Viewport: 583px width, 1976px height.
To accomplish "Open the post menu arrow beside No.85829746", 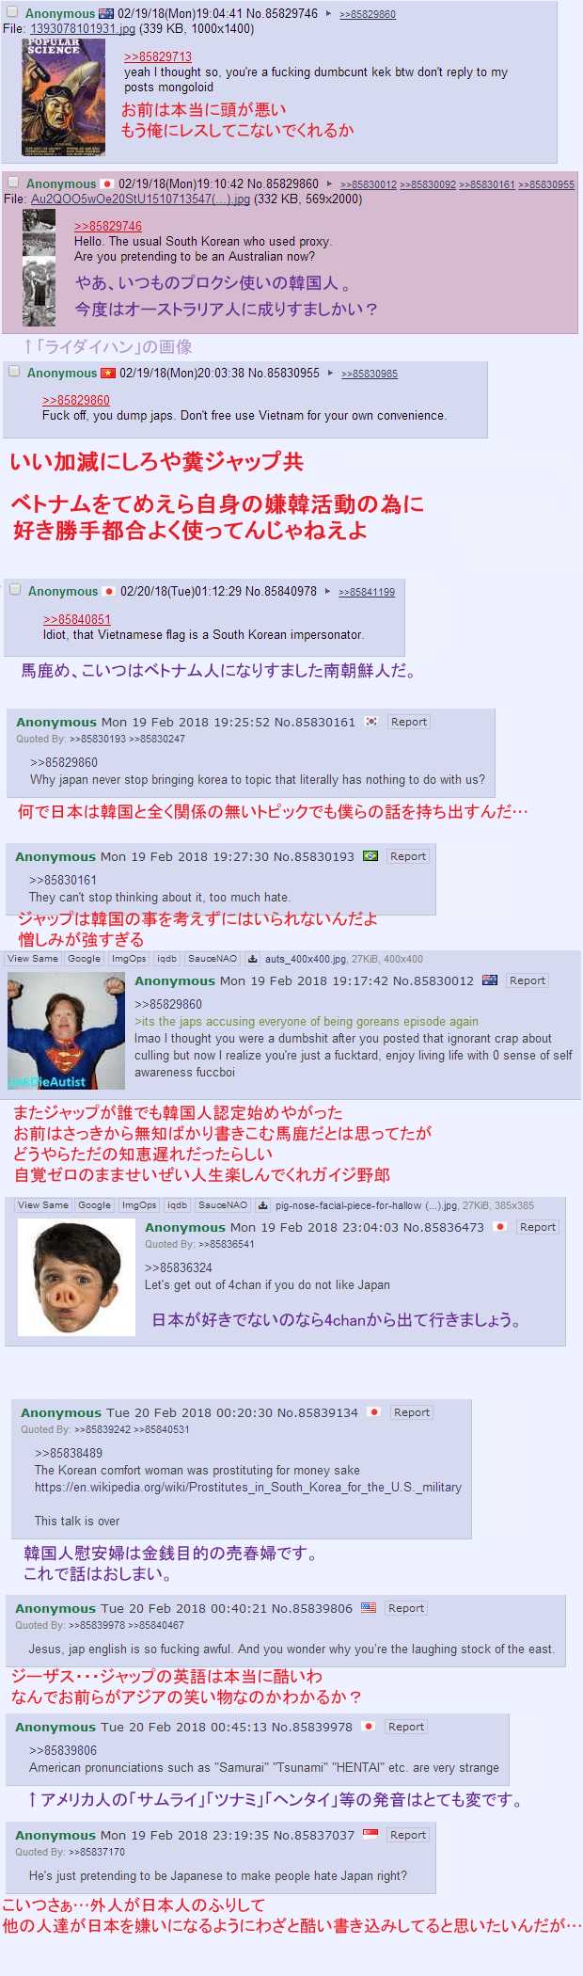I will tap(329, 14).
